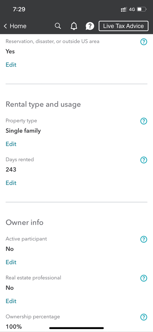Edit the Active participant answer
The image size is (153, 332).
[x=11, y=262]
